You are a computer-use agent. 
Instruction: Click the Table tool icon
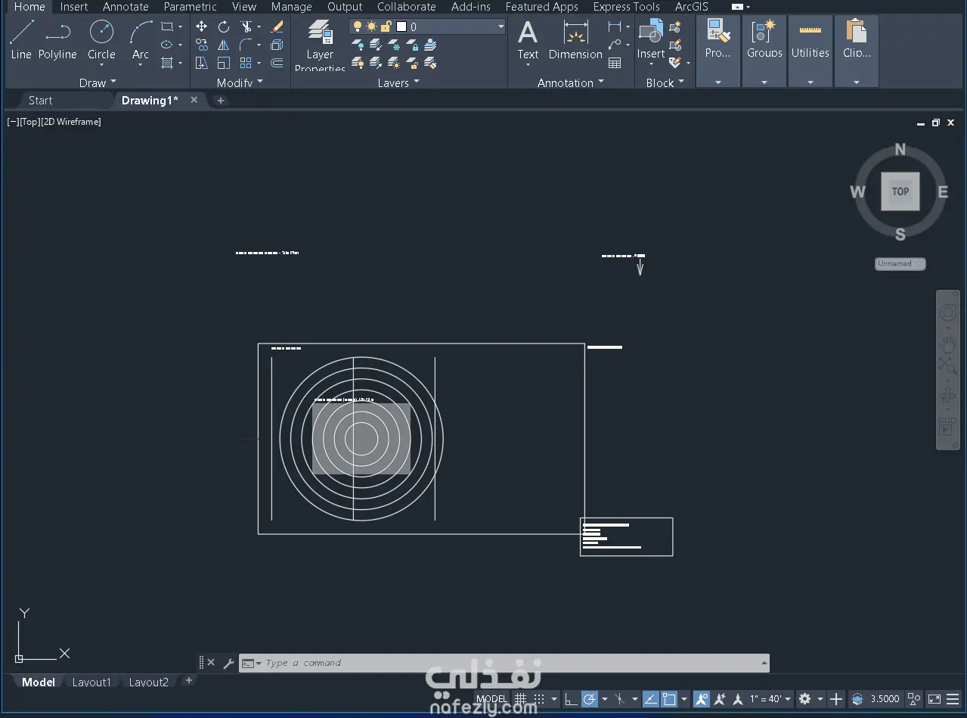(x=615, y=63)
